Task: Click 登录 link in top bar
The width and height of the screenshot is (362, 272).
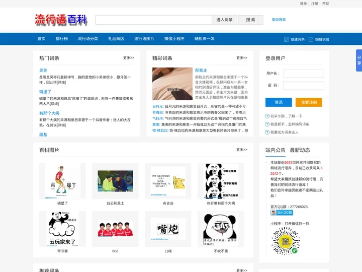Action: point(303,4)
